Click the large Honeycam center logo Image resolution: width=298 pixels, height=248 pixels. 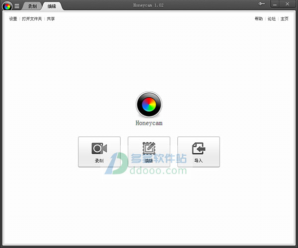[149, 105]
